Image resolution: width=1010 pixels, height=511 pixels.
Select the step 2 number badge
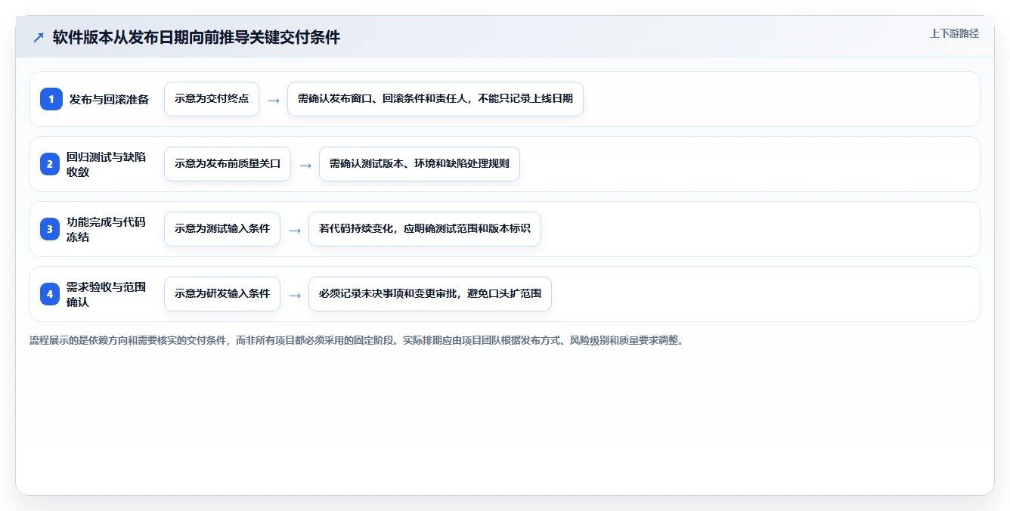51,164
